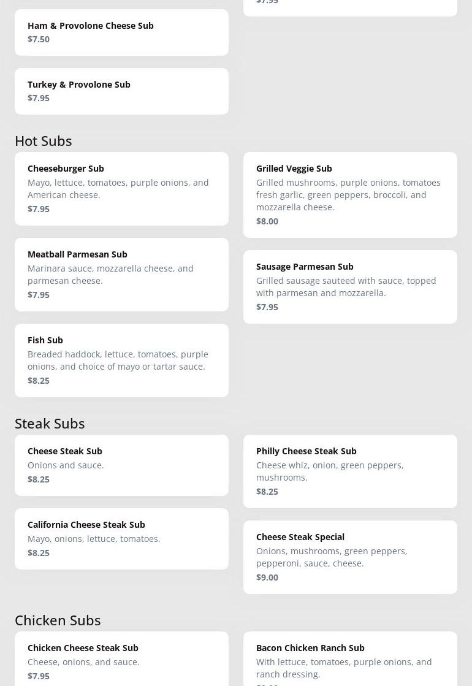
Task: Open the Bacon Chicken Ranch Sub item
Action: pyautogui.click(x=350, y=661)
